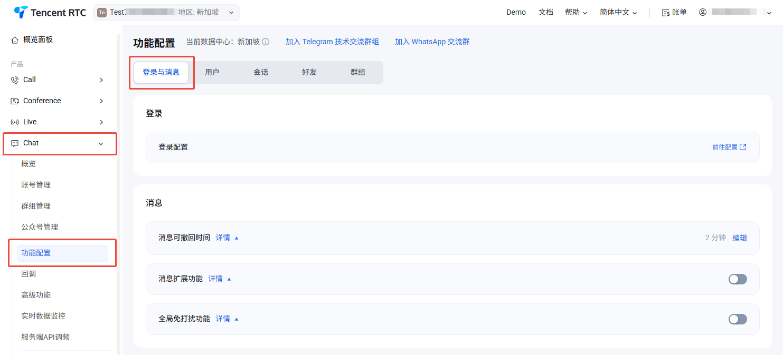
Task: Expand 消息可撤回时间 详情 triangle
Action: click(237, 238)
